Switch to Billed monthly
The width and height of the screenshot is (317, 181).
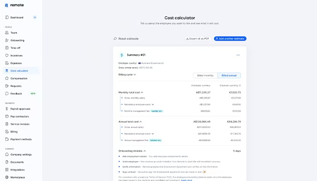(x=205, y=76)
